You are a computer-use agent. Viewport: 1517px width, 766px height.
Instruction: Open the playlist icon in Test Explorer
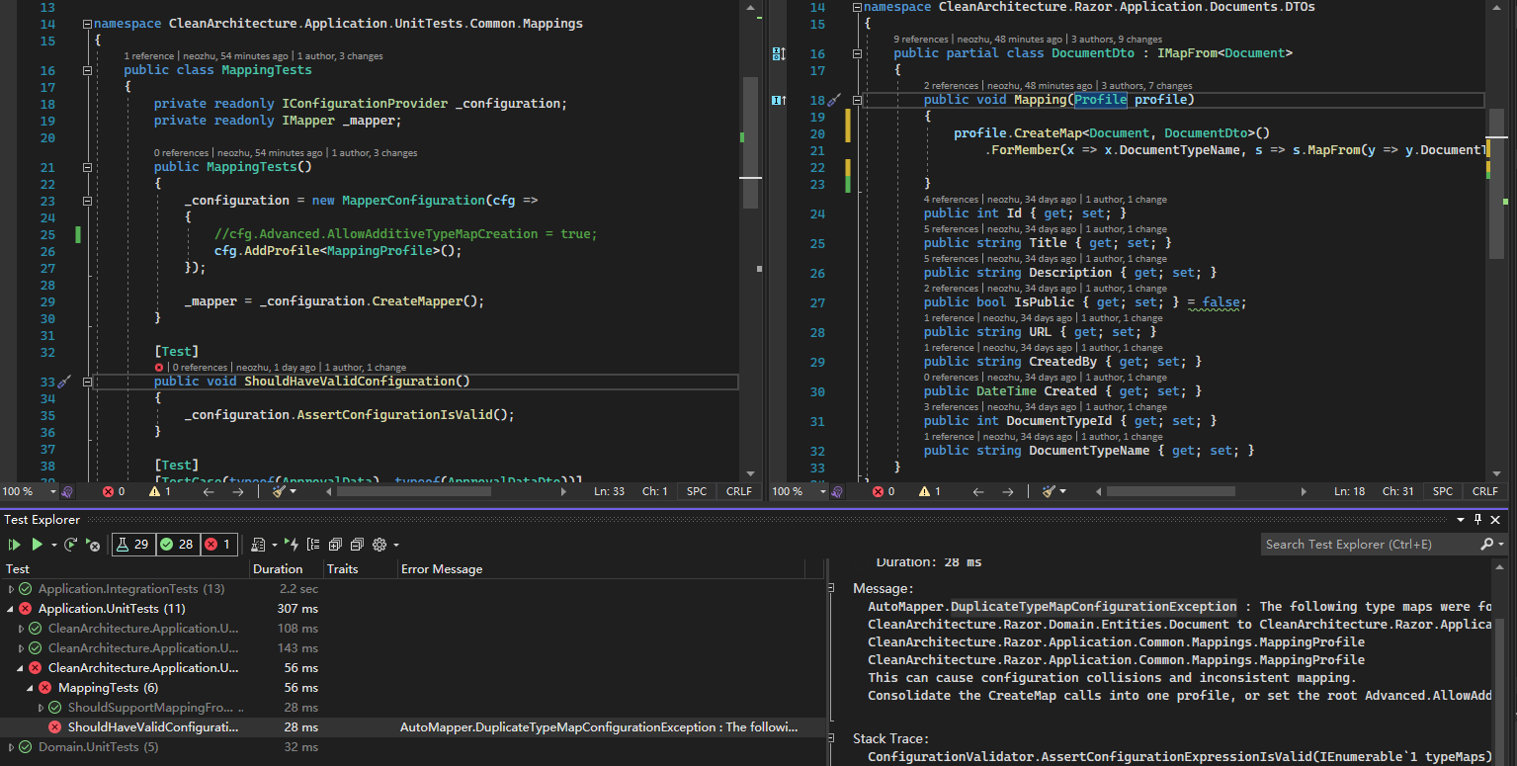click(258, 545)
